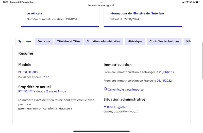This screenshot has width=203, height=133.
Task: Open the Contrôles techniques tab
Action: click(x=164, y=41)
